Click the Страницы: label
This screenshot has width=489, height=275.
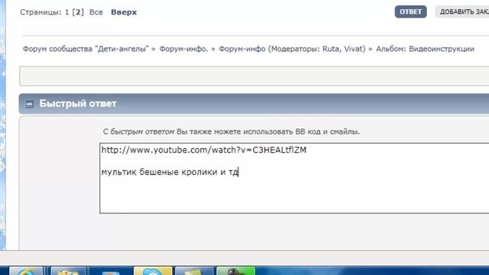[40, 12]
